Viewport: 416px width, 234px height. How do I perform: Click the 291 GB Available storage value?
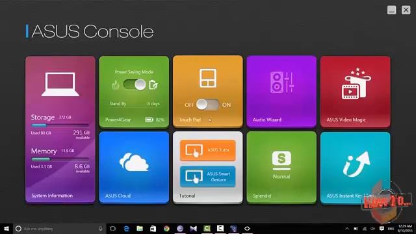point(81,135)
